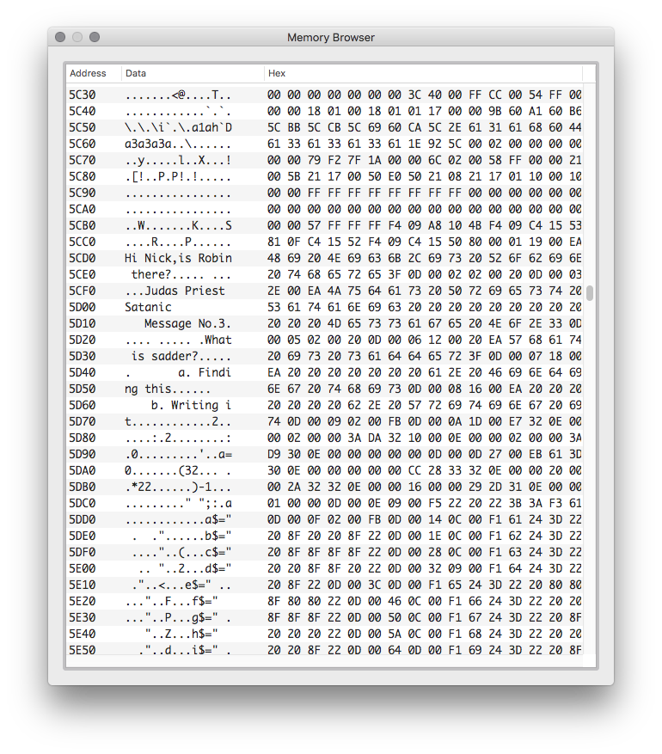Screen dimensions: 662x754
Task: Click data text 'b. Writing i'
Action: [x=192, y=405]
